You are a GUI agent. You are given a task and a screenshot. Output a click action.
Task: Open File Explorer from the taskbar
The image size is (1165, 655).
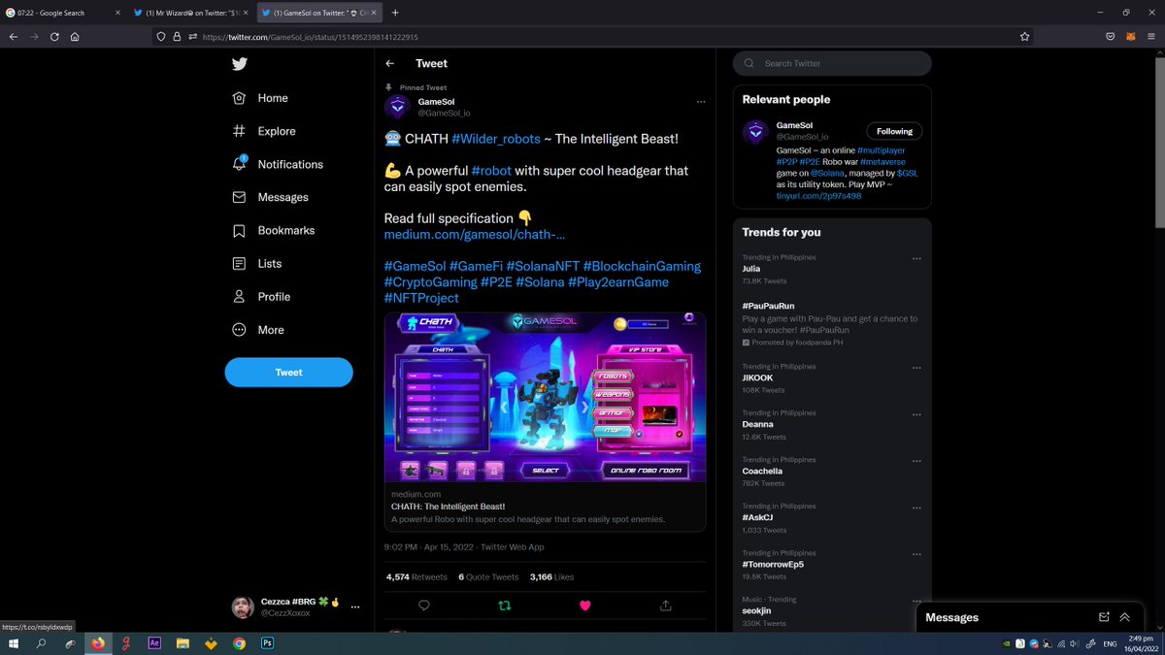183,643
